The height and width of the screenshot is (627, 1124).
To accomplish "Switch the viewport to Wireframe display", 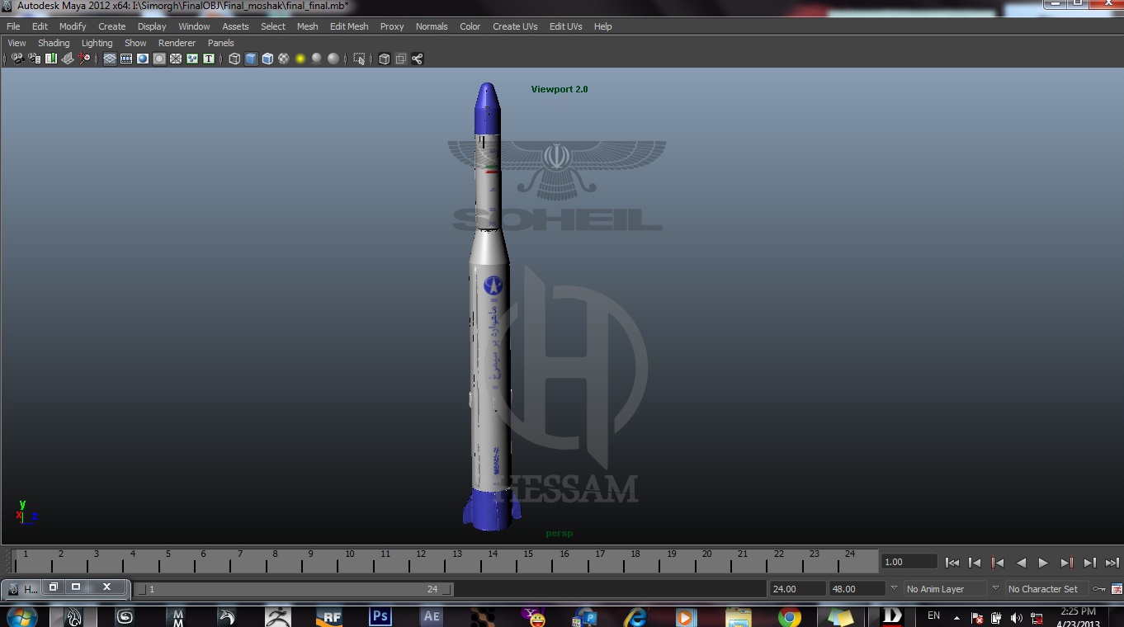I will (234, 59).
